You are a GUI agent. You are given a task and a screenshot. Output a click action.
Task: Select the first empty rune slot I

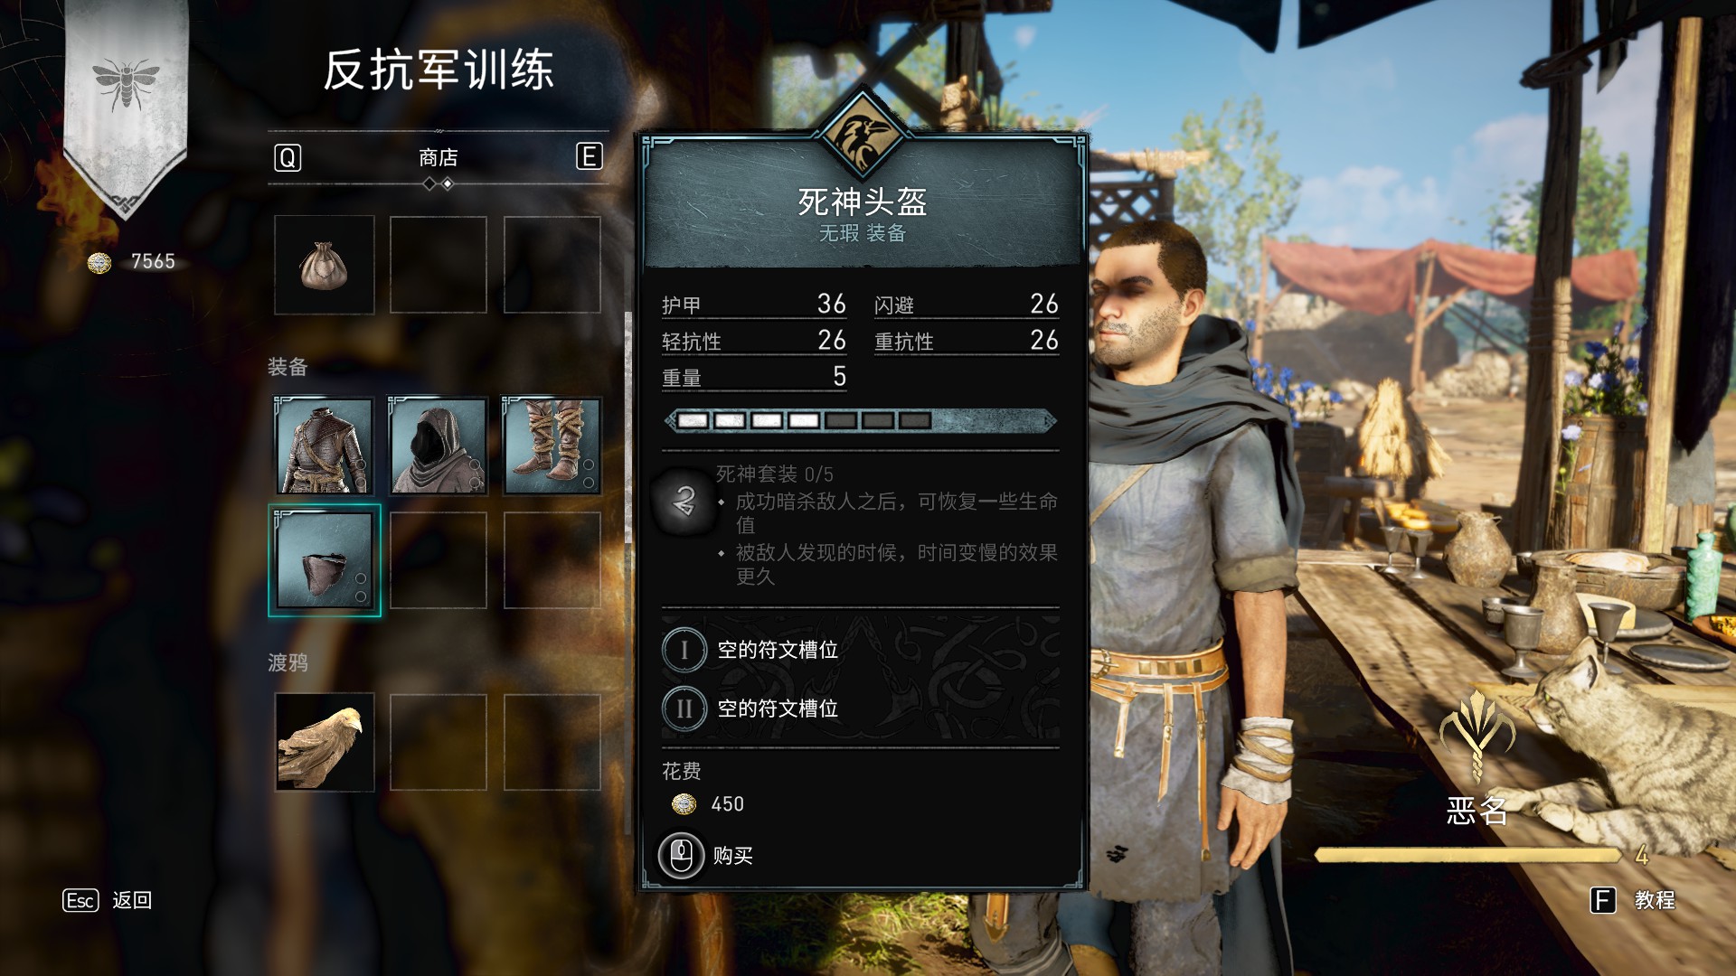(x=750, y=650)
